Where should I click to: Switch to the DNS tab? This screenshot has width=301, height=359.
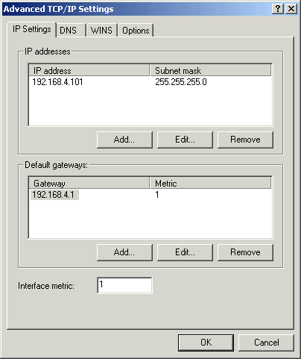(71, 31)
